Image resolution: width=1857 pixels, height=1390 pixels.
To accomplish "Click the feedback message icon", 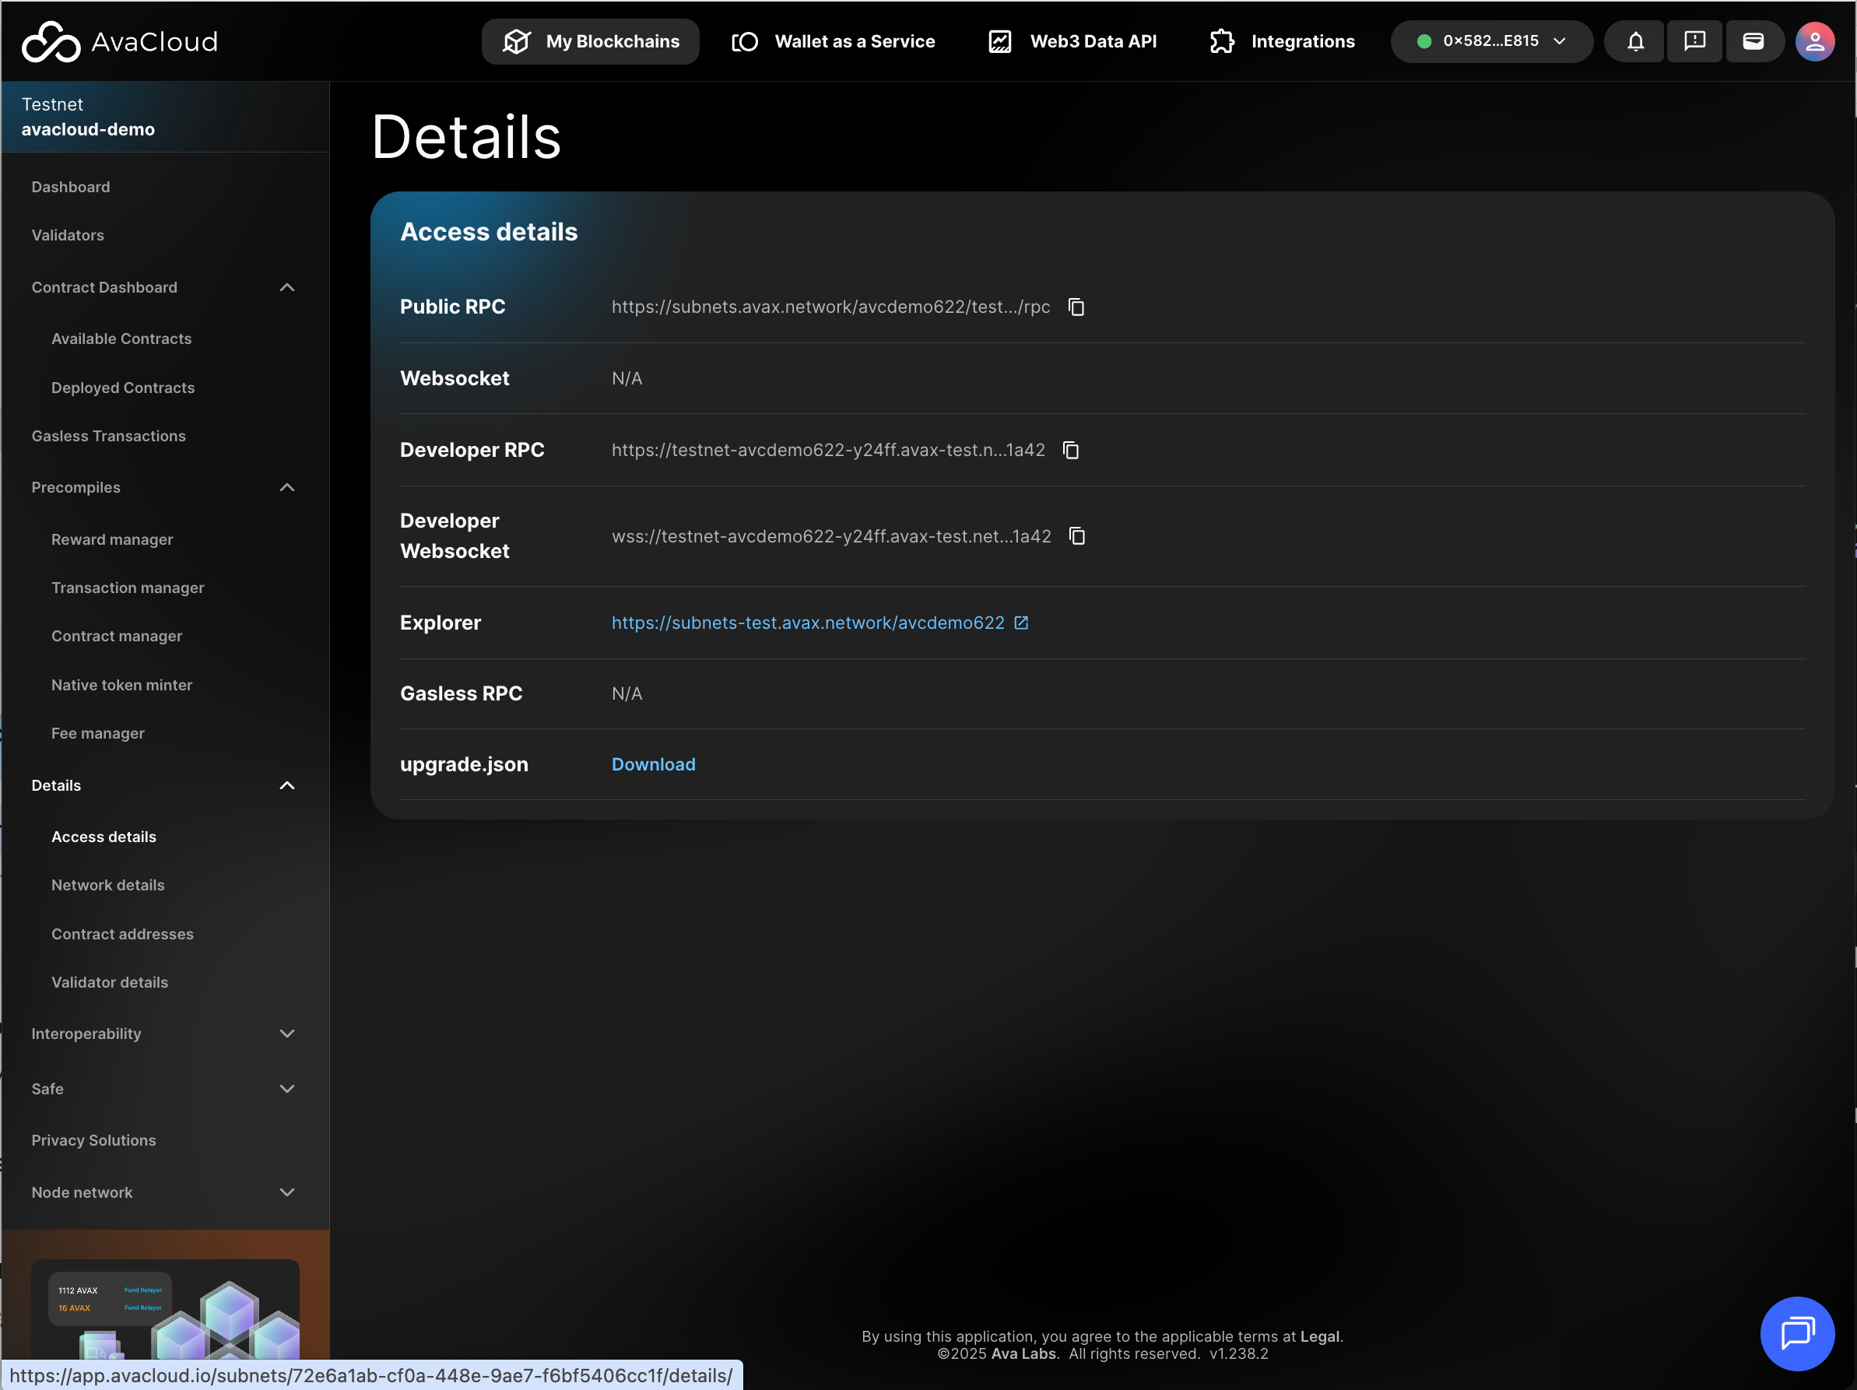I will [x=1694, y=41].
